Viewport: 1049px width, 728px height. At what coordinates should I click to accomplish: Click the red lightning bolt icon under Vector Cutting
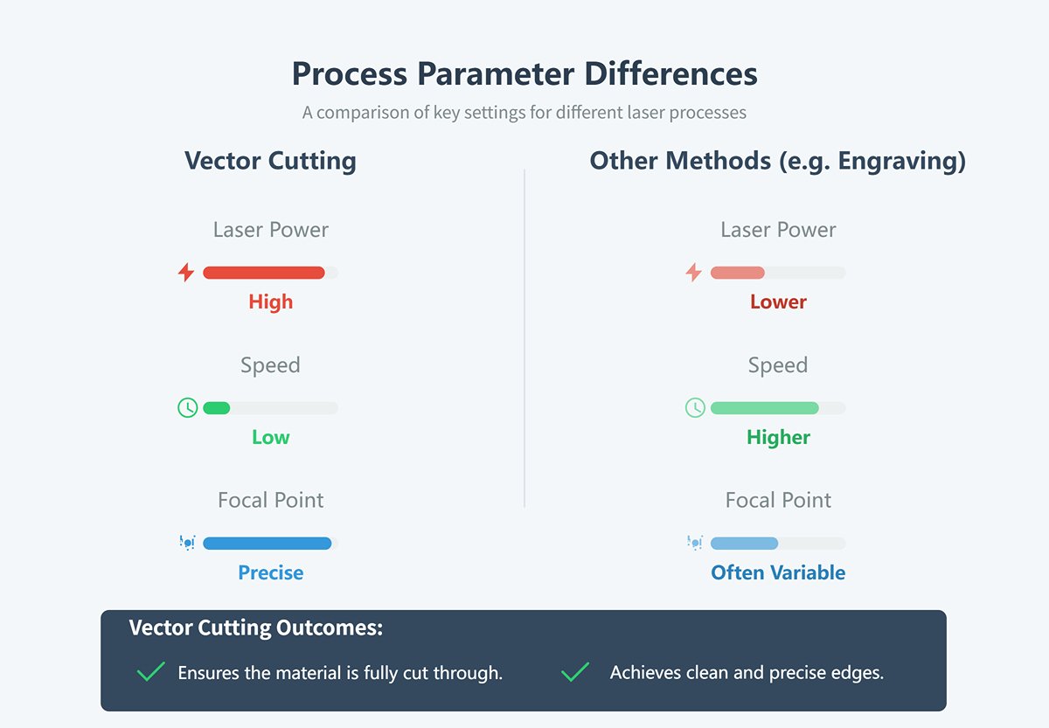click(x=186, y=273)
